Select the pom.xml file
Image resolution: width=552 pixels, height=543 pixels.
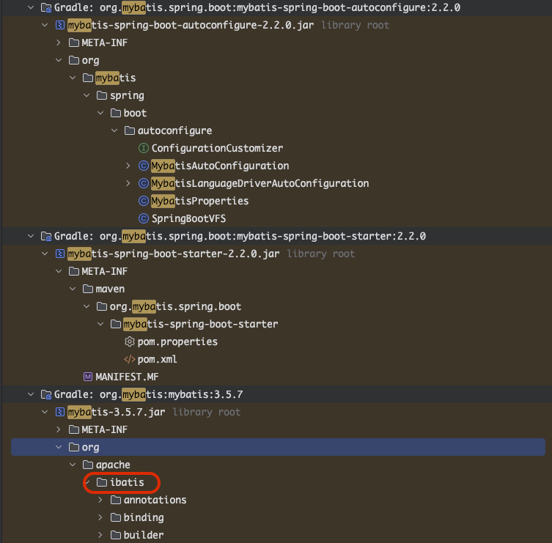tap(157, 359)
